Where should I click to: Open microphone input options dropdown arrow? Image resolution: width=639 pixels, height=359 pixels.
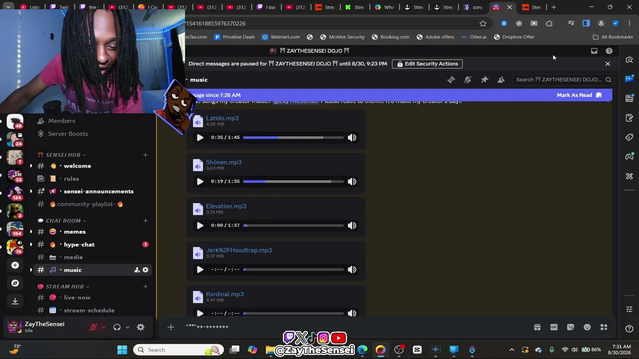point(103,327)
